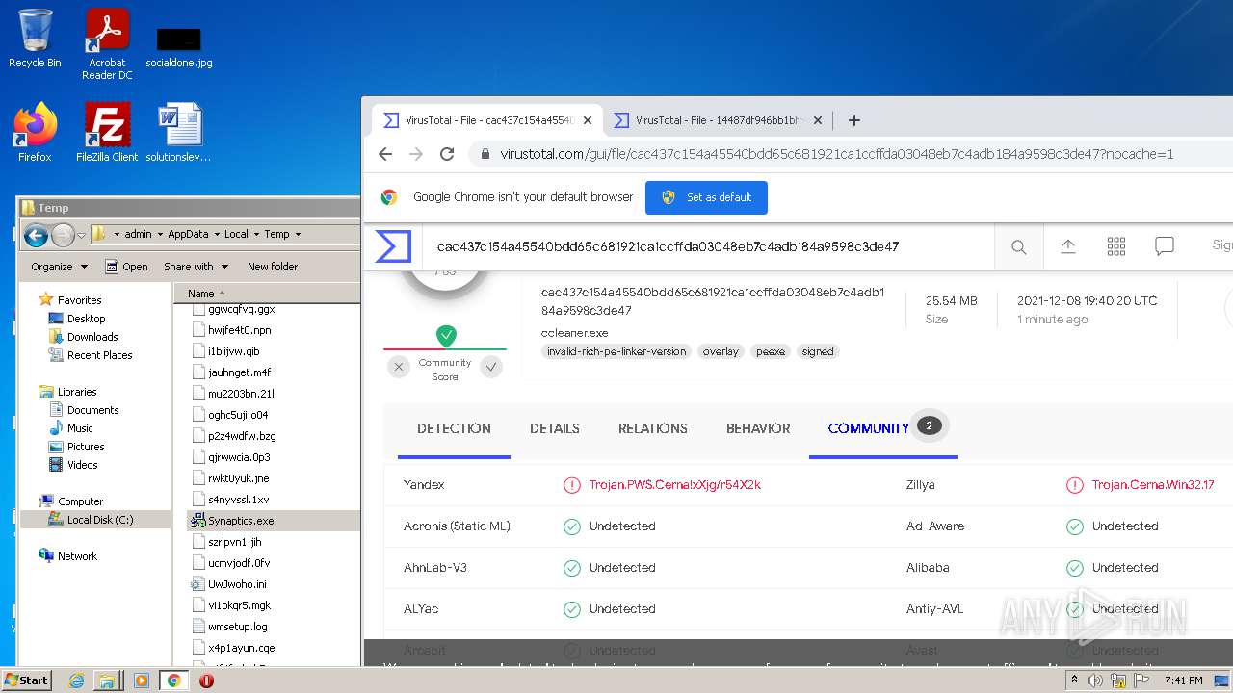
Task: Click the taskbar clock showing 7:41 PM
Action: click(1183, 680)
